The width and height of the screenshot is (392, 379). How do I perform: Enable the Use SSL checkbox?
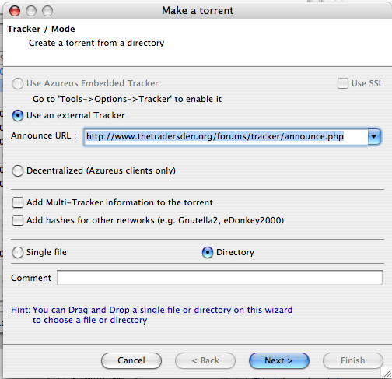tap(343, 83)
